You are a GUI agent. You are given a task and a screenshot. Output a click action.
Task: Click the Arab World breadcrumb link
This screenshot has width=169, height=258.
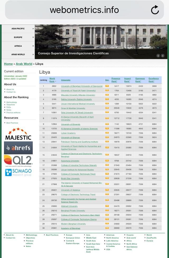[24, 64]
